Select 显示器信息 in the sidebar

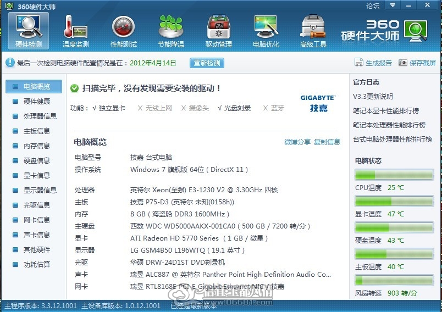34,191
